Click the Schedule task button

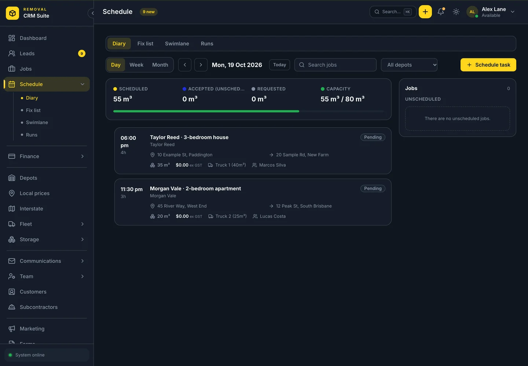[488, 65]
